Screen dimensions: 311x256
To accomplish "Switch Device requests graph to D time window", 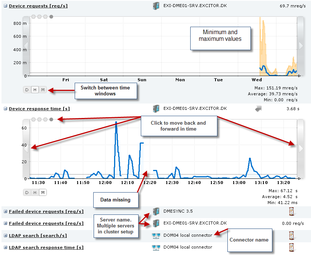I will (x=27, y=90).
